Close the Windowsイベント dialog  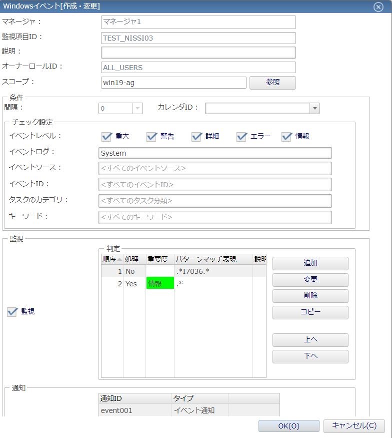[x=378, y=7]
